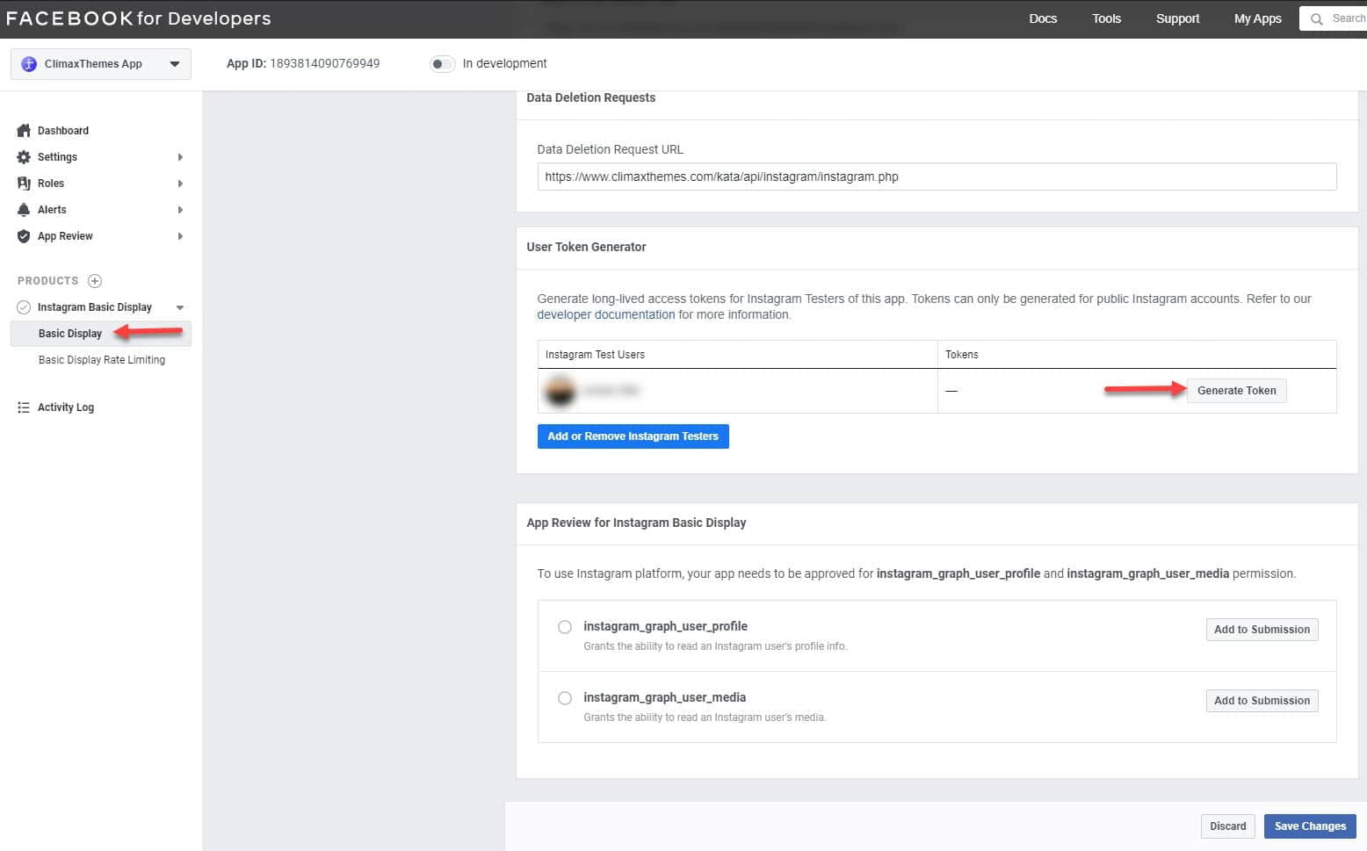This screenshot has width=1367, height=851.
Task: Collapse Instagram Basic Display section
Action: (x=180, y=307)
